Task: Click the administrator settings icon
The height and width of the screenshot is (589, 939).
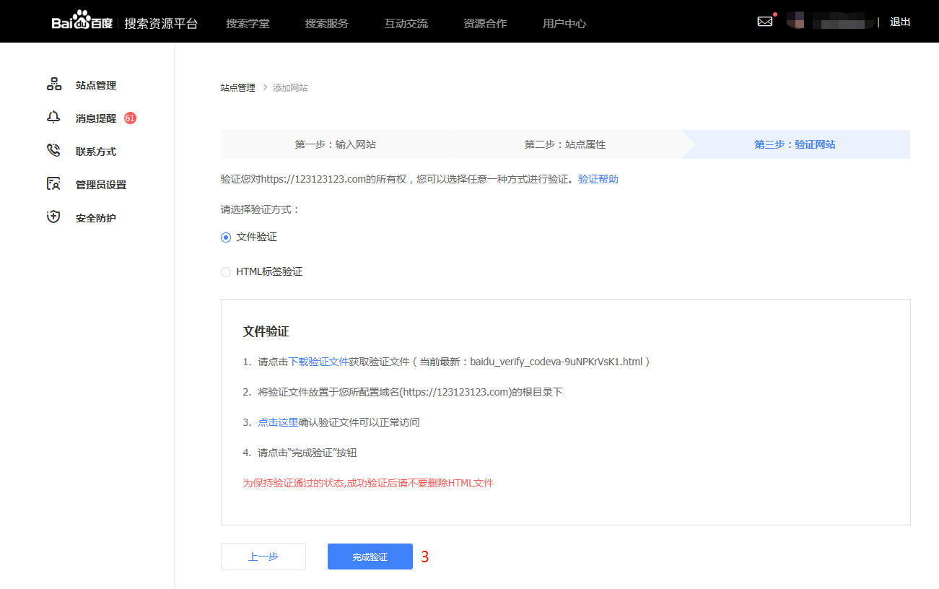Action: pyautogui.click(x=54, y=184)
